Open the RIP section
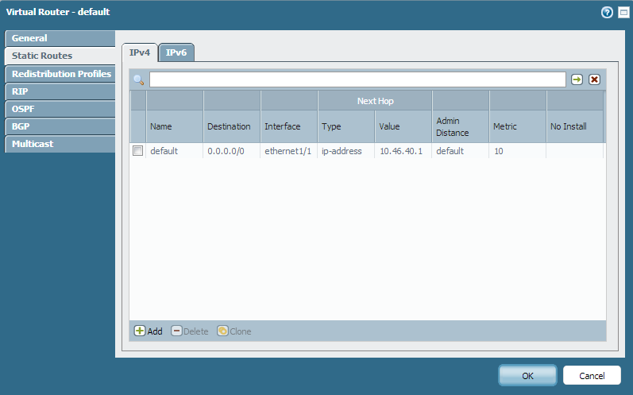633x395 pixels. click(60, 91)
